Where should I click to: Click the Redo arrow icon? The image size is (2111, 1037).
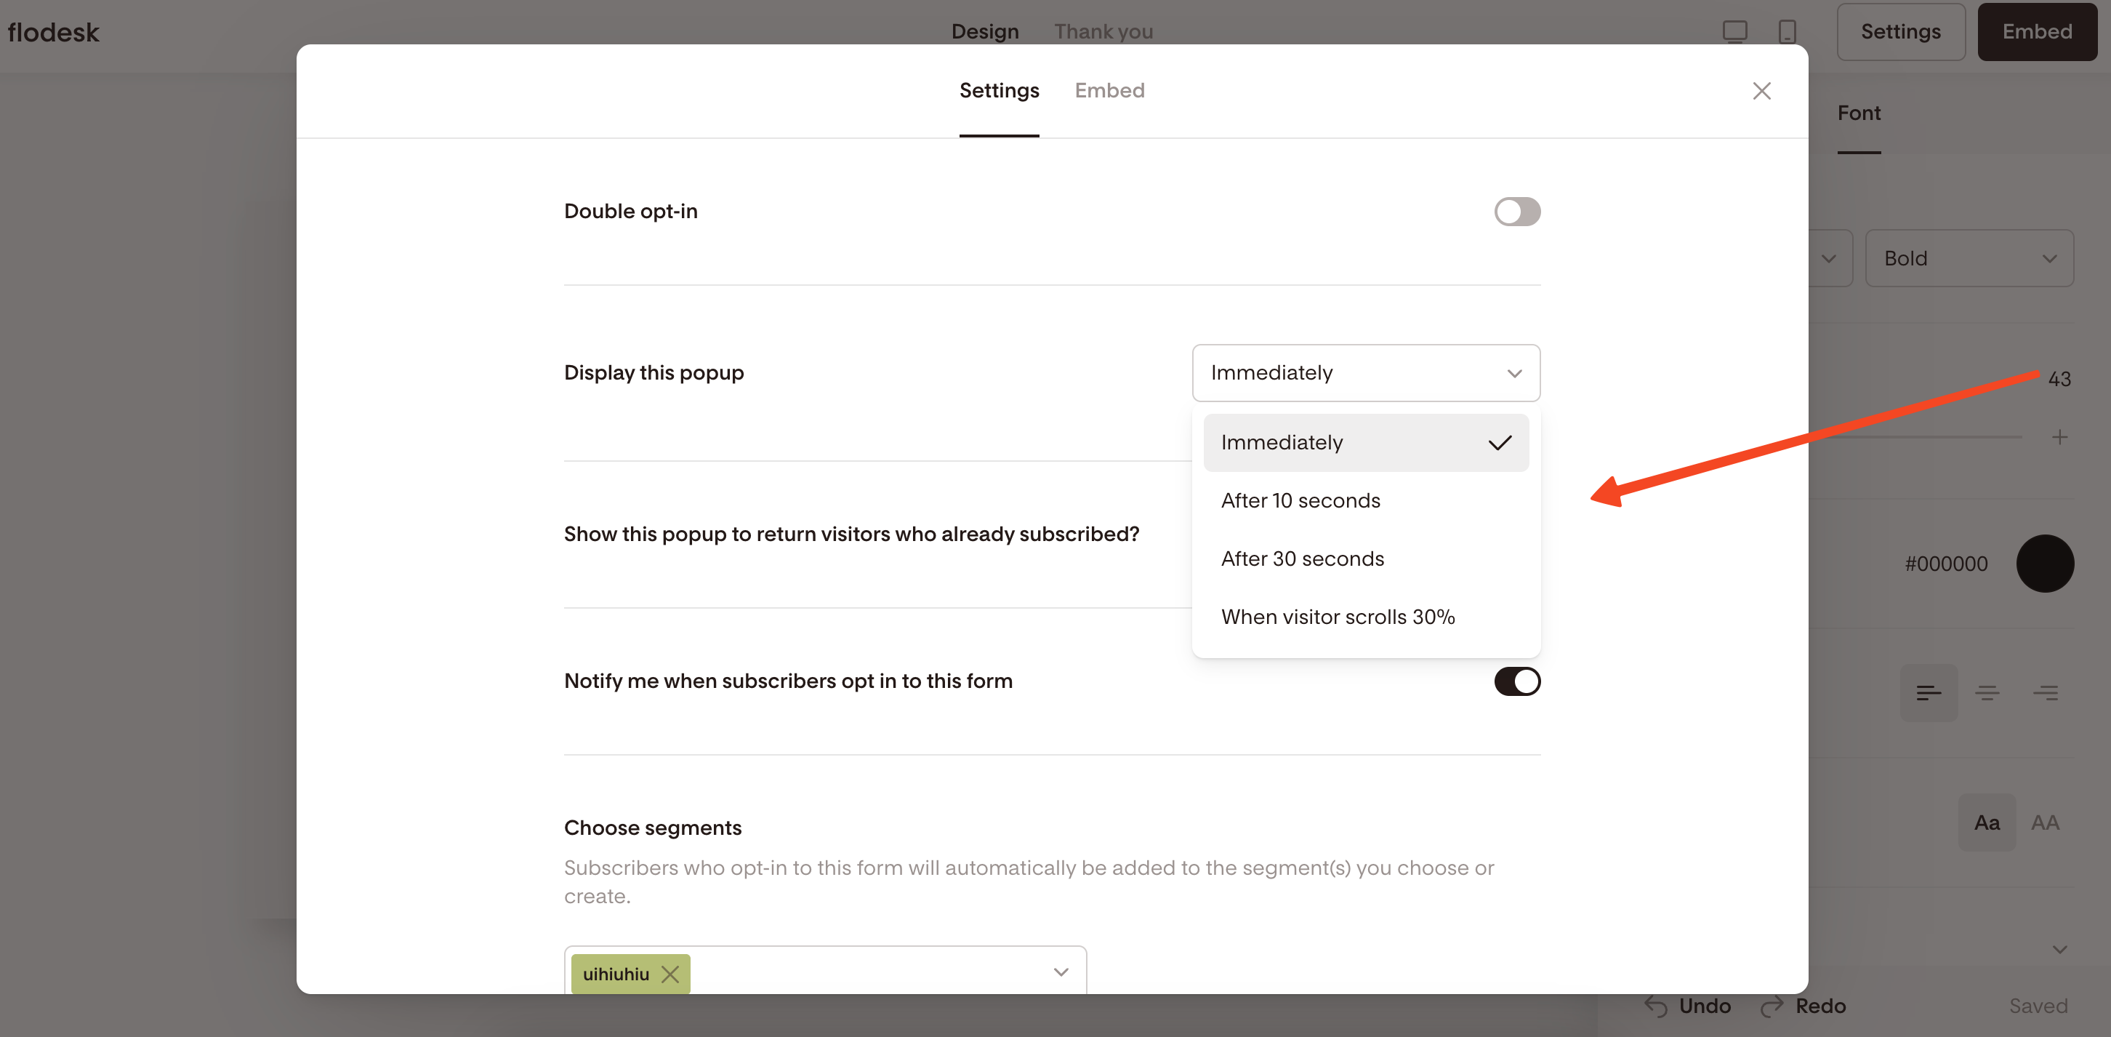click(1771, 1006)
